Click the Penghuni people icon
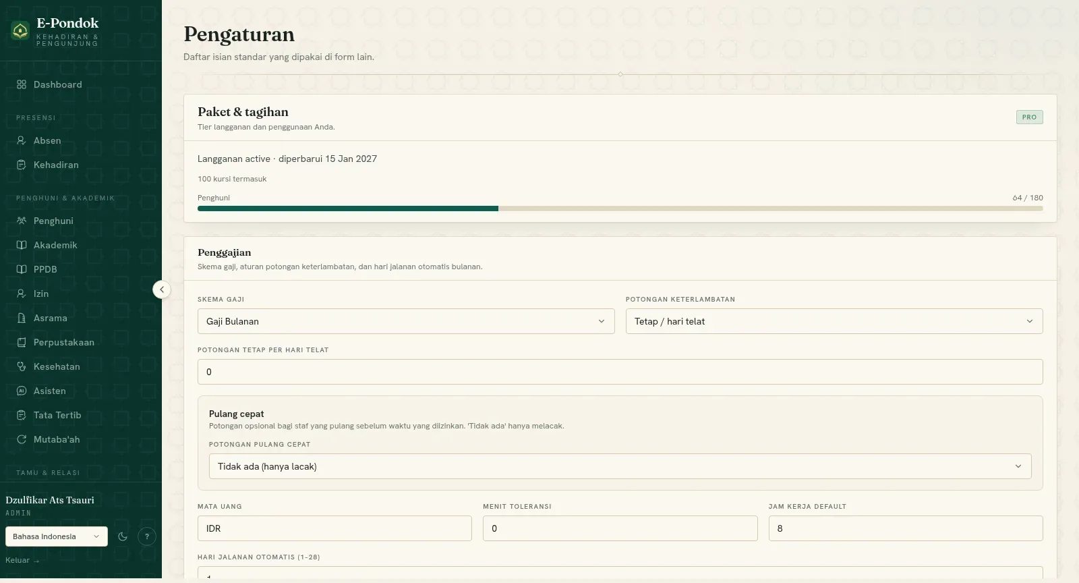The image size is (1079, 583). (x=22, y=221)
